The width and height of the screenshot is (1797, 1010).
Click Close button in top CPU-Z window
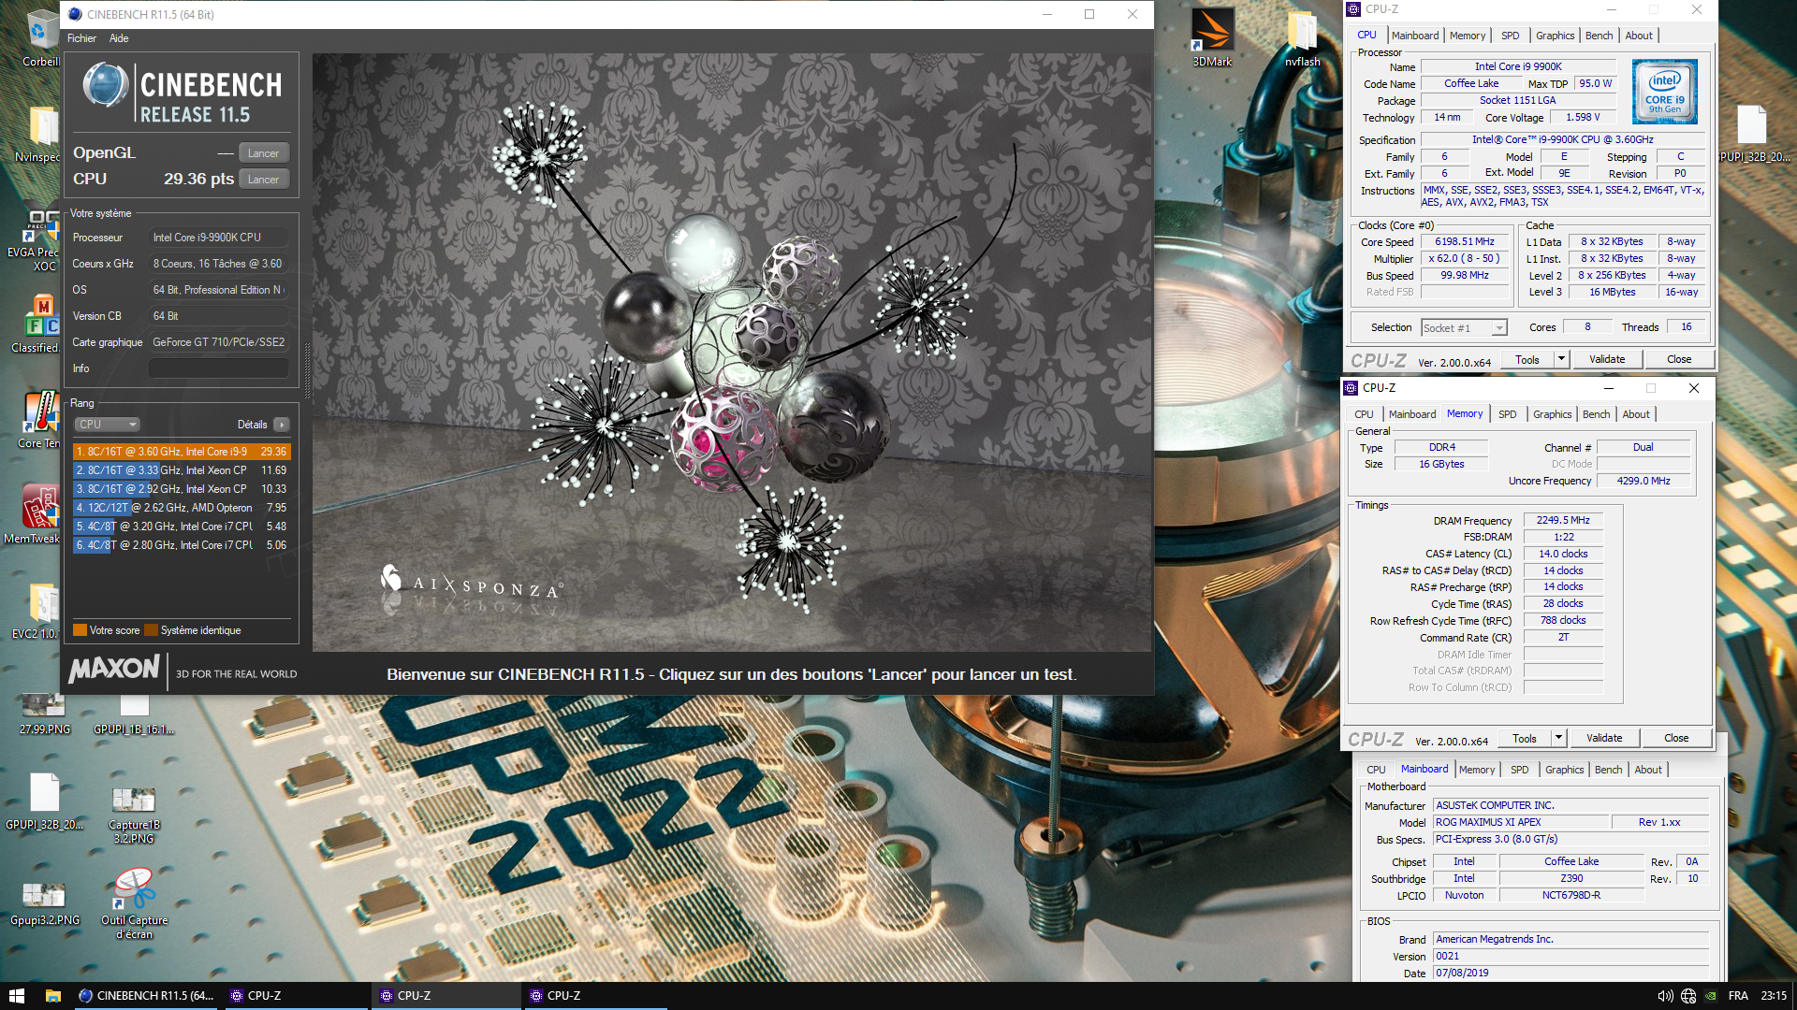click(1679, 359)
